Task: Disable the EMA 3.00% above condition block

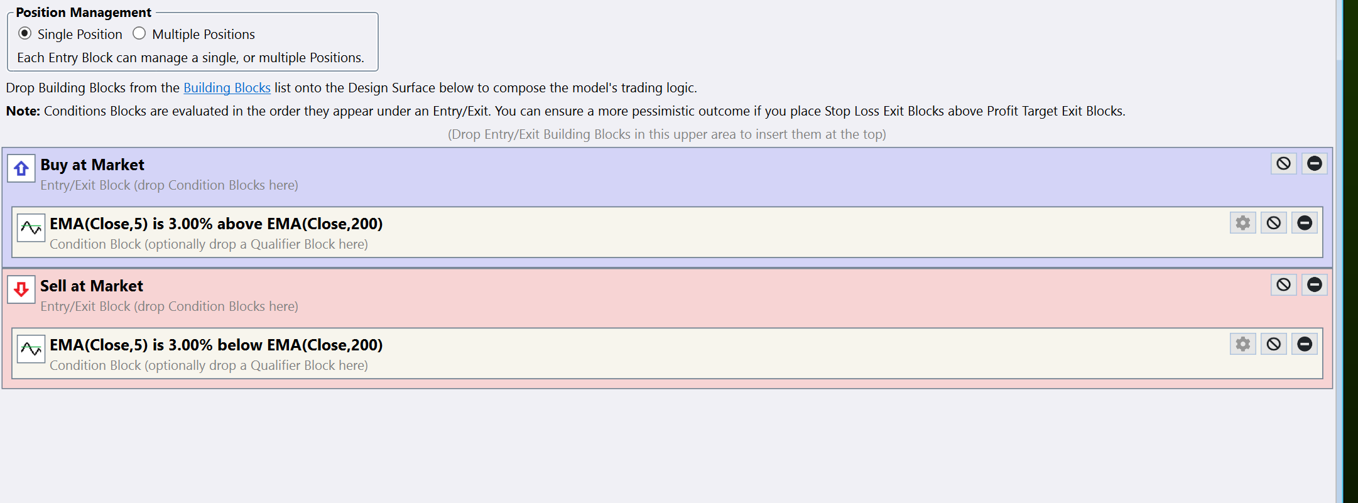Action: (1273, 223)
